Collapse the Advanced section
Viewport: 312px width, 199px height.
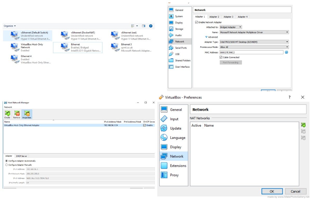206,37
